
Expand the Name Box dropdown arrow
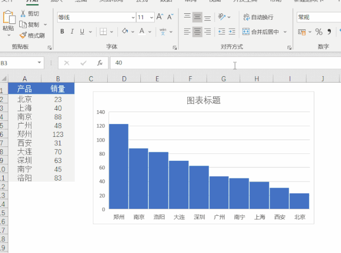39,63
